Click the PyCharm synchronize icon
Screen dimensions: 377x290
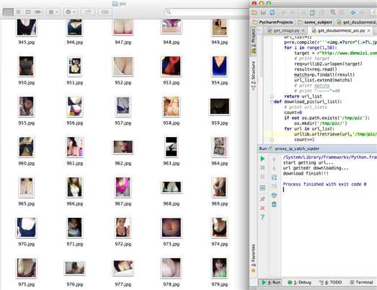(272, 12)
